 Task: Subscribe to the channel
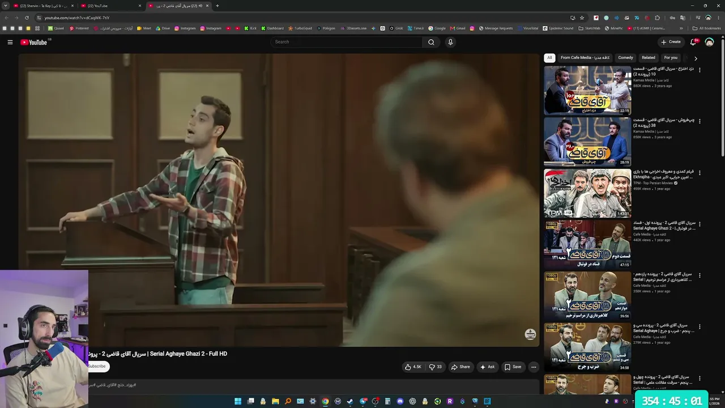[97, 366]
